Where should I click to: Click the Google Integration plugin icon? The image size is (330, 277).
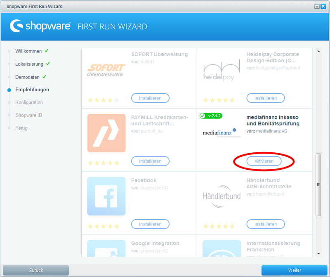[106, 249]
